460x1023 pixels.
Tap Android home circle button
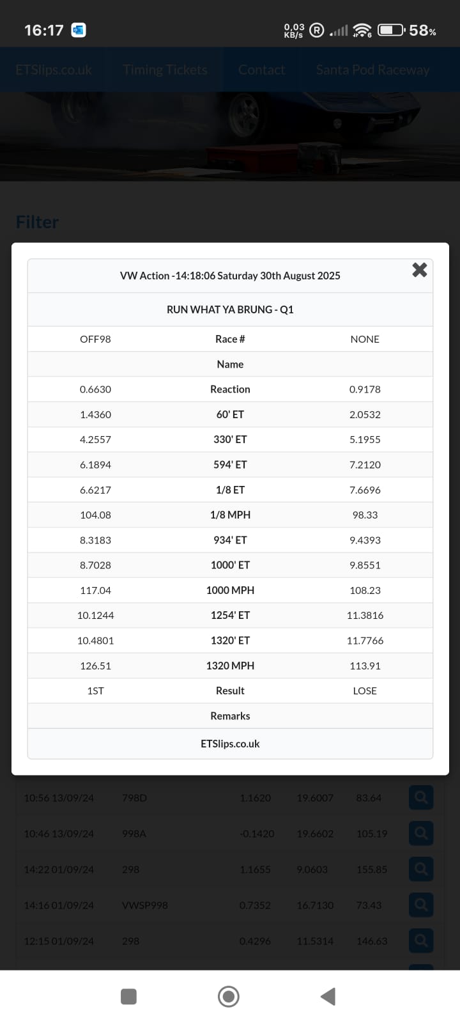click(x=229, y=996)
